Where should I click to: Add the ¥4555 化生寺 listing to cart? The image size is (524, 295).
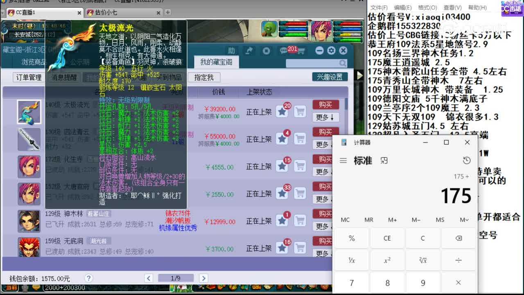(x=300, y=166)
